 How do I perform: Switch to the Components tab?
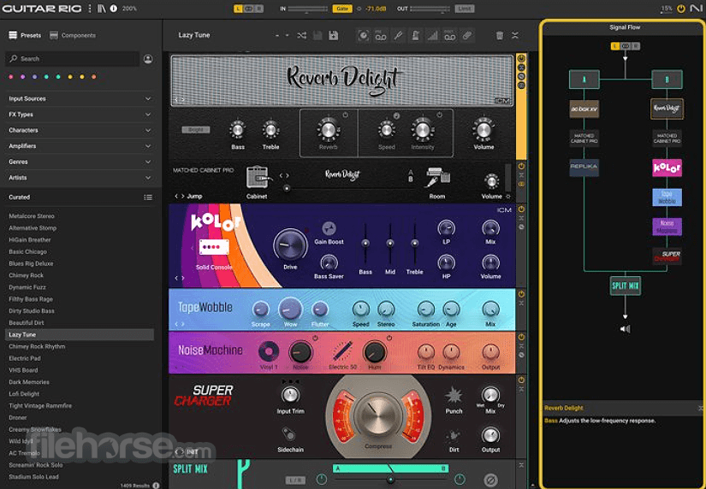[x=73, y=35]
